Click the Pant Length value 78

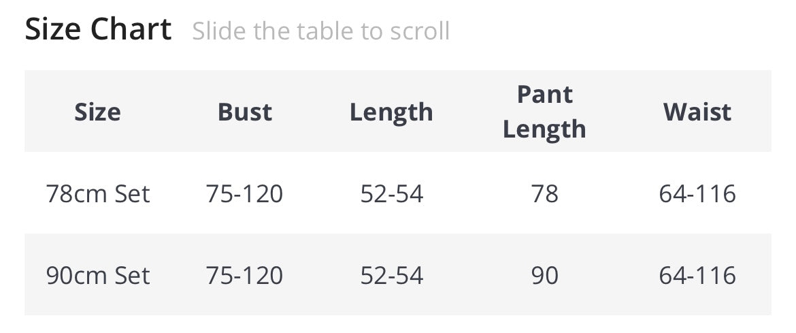[544, 194]
